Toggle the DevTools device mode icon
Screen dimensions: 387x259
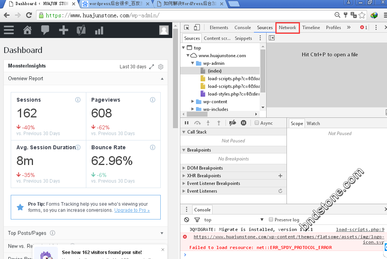pos(197,27)
